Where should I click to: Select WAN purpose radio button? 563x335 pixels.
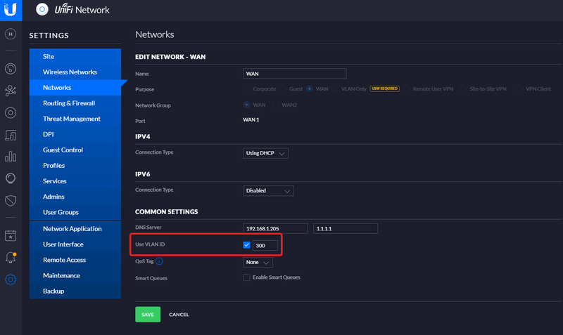point(310,88)
